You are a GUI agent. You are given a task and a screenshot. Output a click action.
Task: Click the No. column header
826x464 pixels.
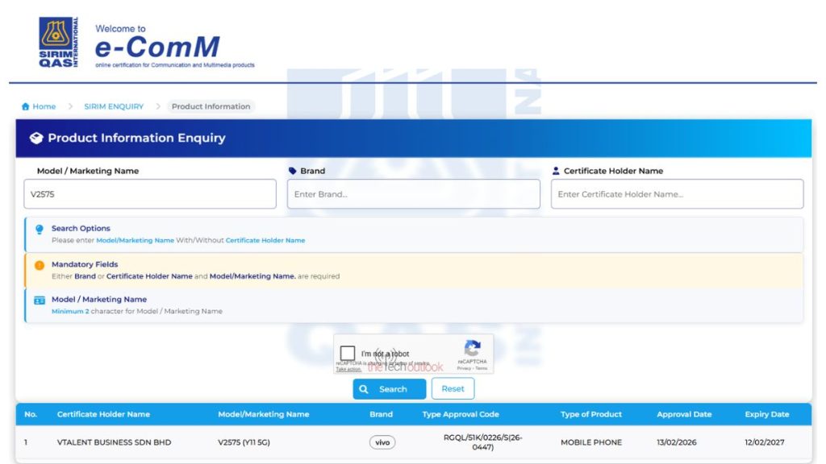pos(31,414)
